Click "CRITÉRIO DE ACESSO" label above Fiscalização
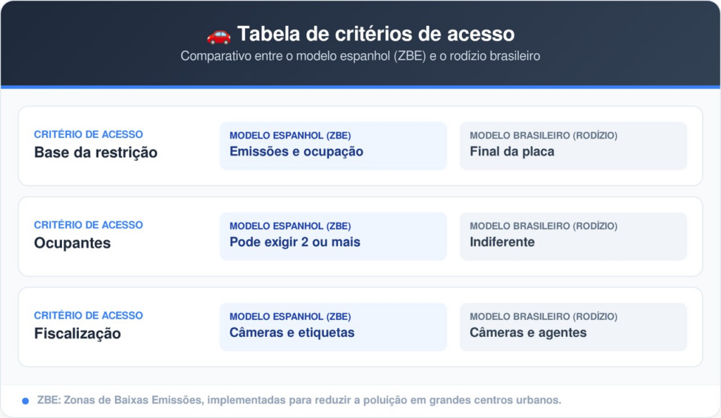The image size is (721, 418). point(88,316)
